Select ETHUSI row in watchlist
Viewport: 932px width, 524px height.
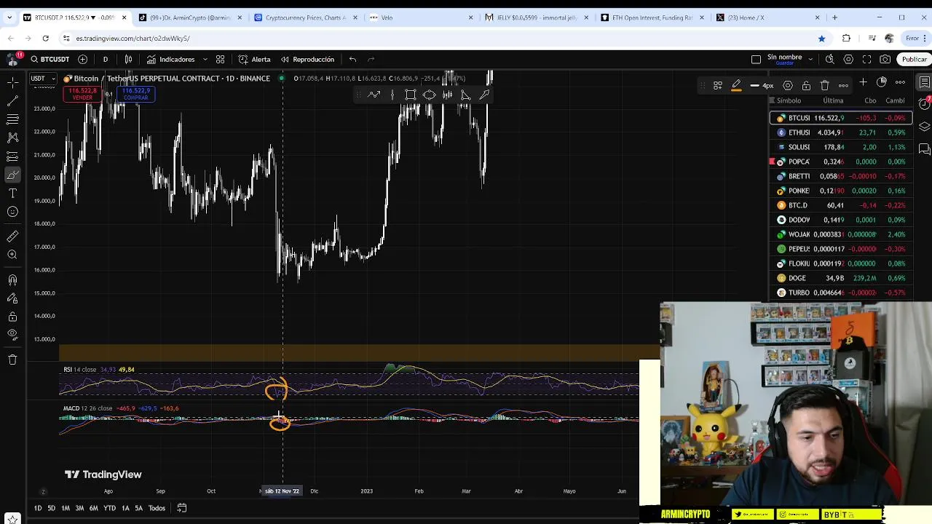pyautogui.click(x=841, y=132)
